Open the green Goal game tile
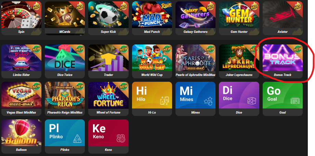Viewport: 315px width, 156px height. point(283,99)
